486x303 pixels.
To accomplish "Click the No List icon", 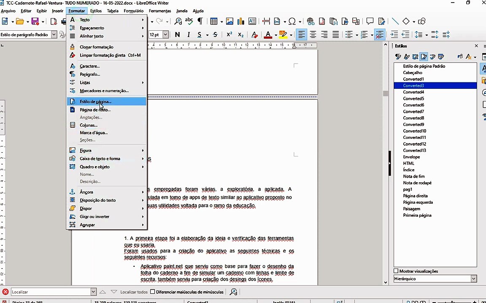I will pyautogui.click(x=379, y=35).
